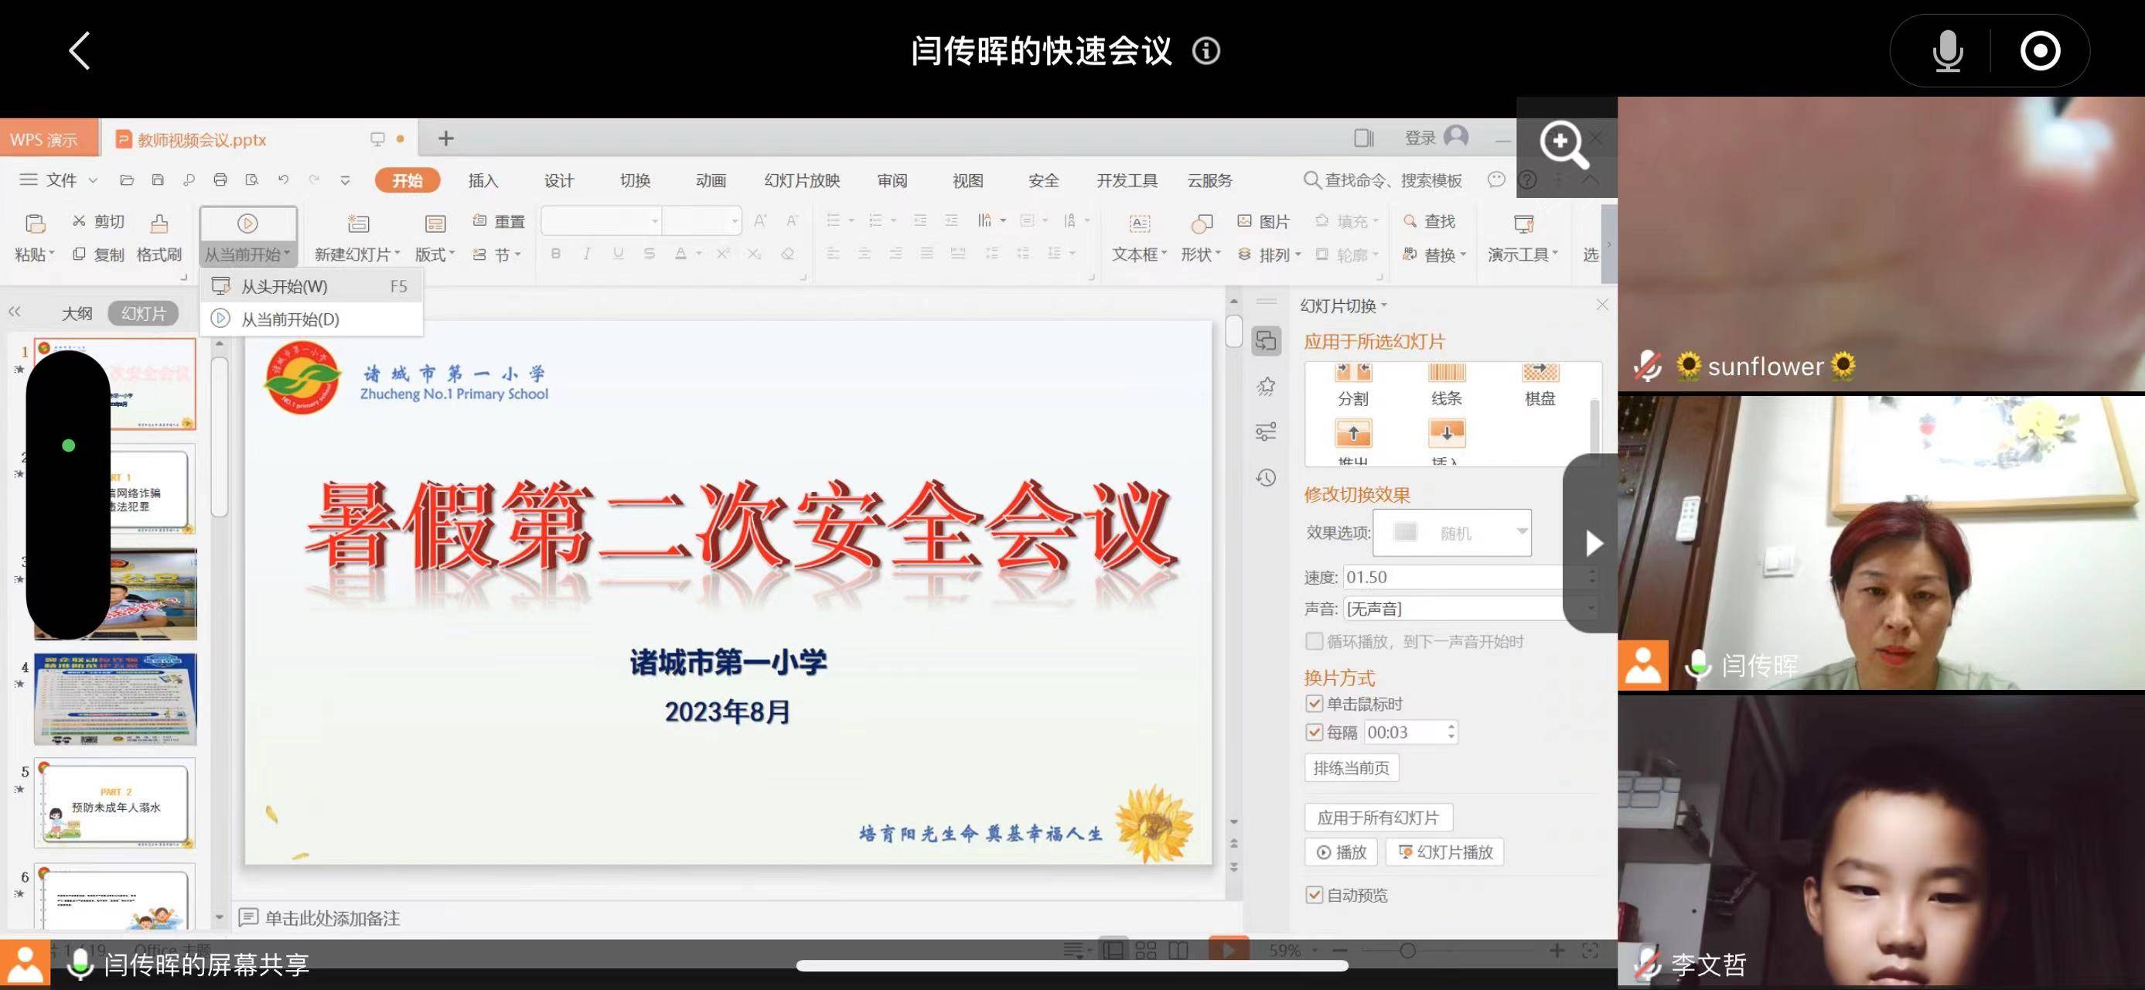Tap the play arrow tab on the right edge
This screenshot has width=2145, height=990.
tap(1593, 543)
